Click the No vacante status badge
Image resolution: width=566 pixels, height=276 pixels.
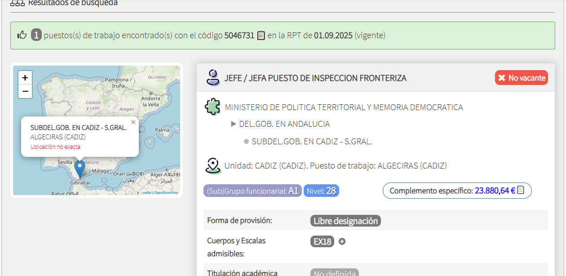pos(522,78)
